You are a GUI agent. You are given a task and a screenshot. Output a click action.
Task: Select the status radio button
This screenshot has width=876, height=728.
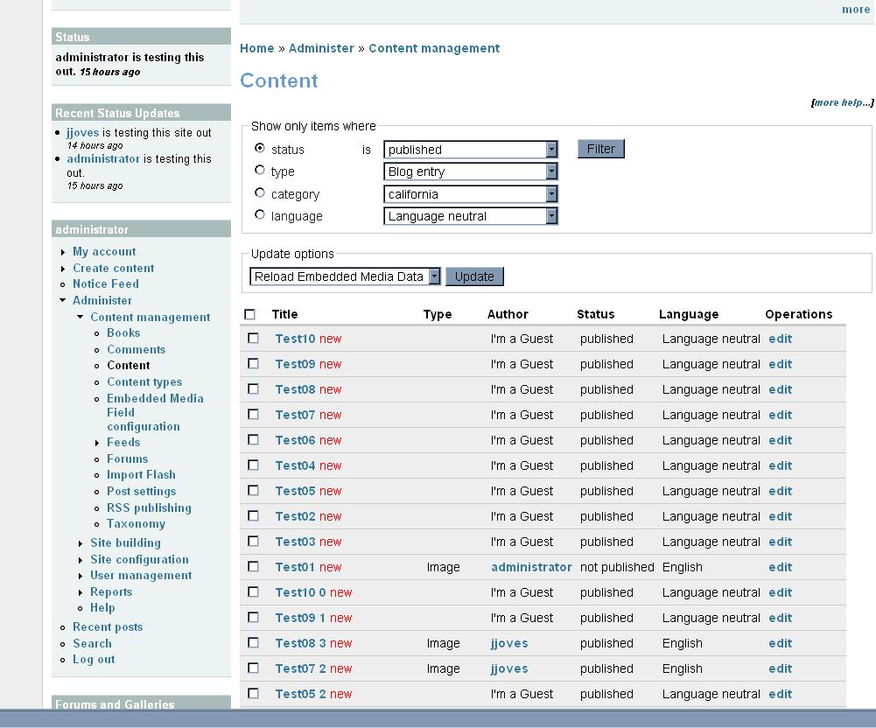click(259, 149)
